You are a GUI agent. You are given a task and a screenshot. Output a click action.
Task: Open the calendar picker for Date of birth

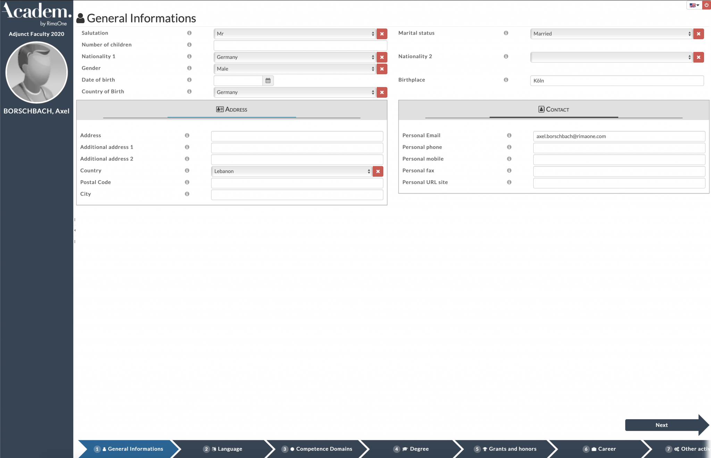click(268, 80)
